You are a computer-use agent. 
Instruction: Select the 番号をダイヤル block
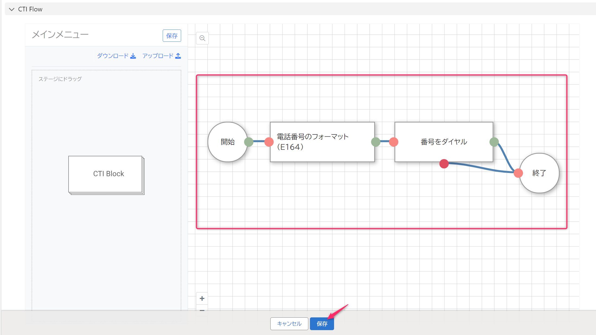(444, 142)
